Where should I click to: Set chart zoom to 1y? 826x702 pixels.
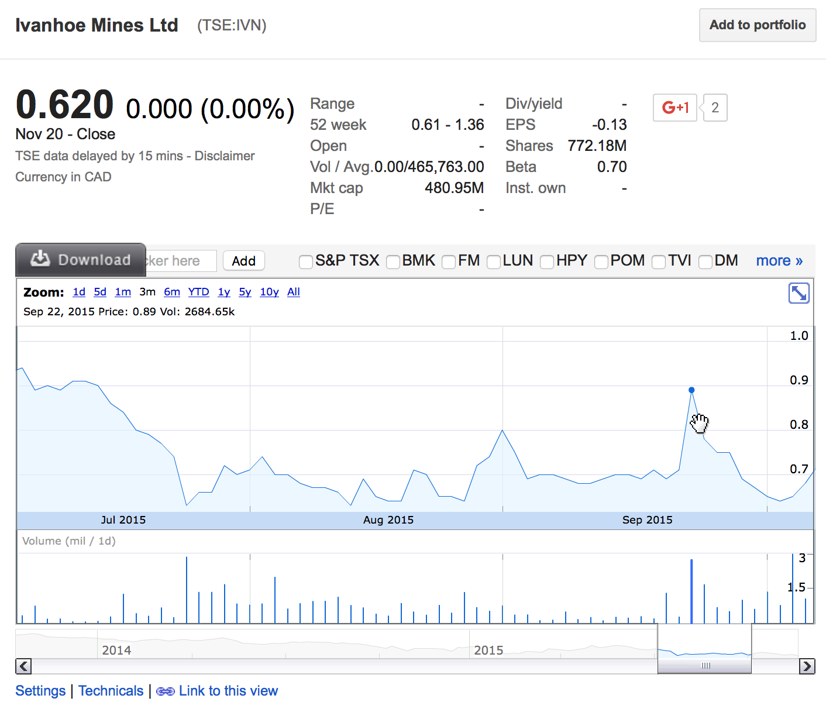(223, 292)
